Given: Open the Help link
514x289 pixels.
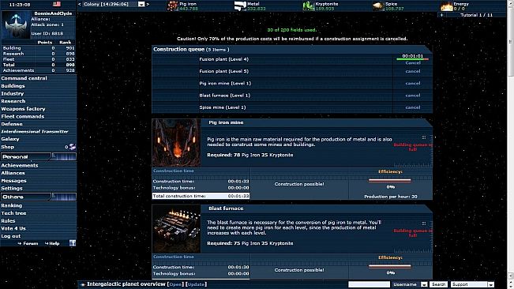Looking at the screenshot, I should 52,243.
